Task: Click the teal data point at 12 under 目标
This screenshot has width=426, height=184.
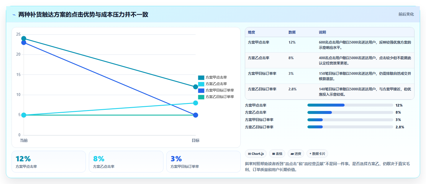Action: (196, 87)
